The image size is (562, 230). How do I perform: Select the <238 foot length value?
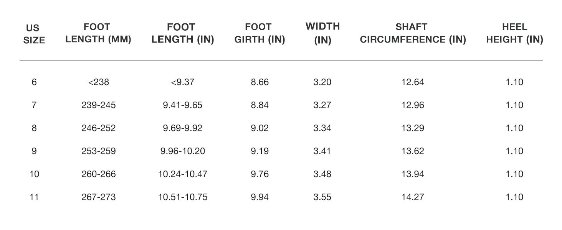(98, 82)
